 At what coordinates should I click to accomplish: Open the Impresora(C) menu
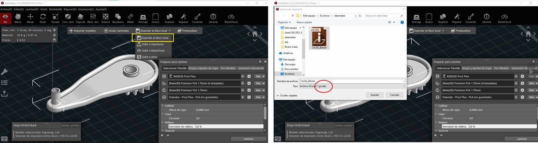[86, 9]
